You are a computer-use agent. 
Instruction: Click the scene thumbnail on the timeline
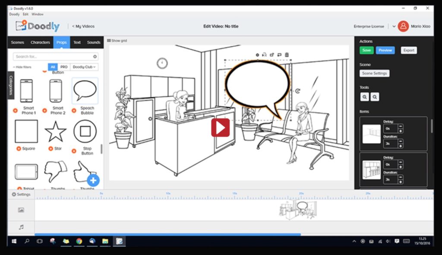click(298, 210)
